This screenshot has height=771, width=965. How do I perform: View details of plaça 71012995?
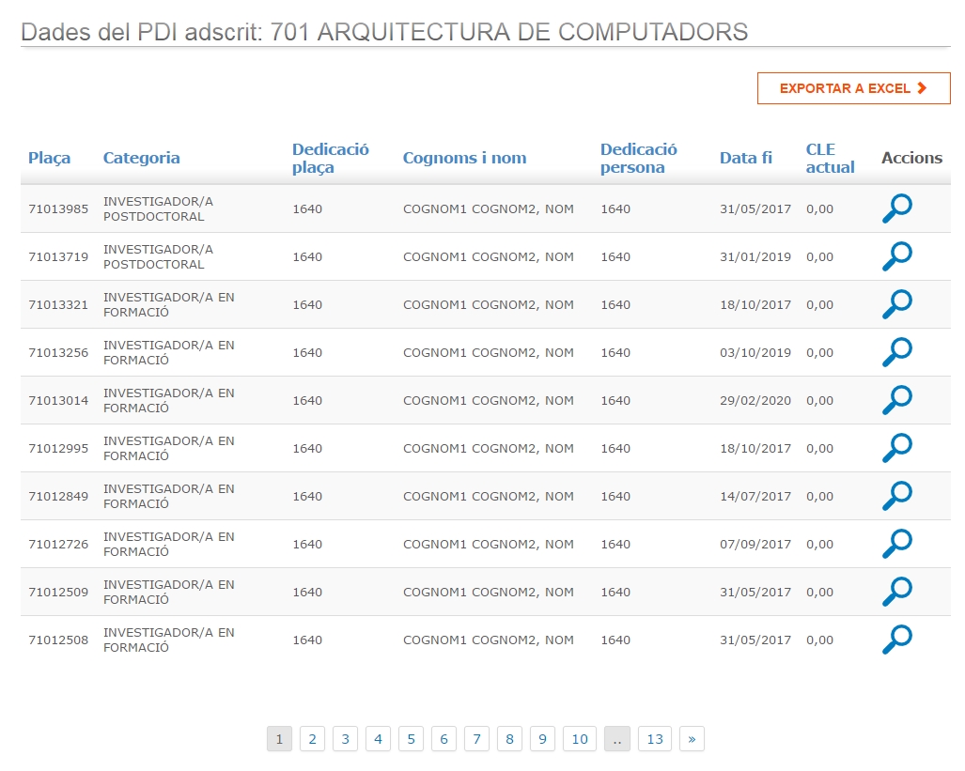(x=896, y=448)
